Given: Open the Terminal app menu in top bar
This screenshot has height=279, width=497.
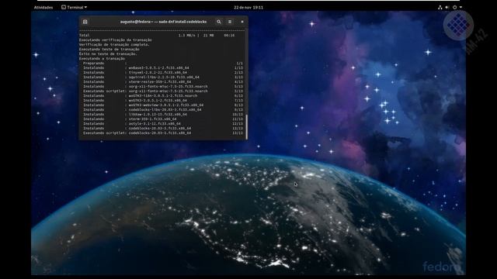Looking at the screenshot, I should pyautogui.click(x=75, y=7).
